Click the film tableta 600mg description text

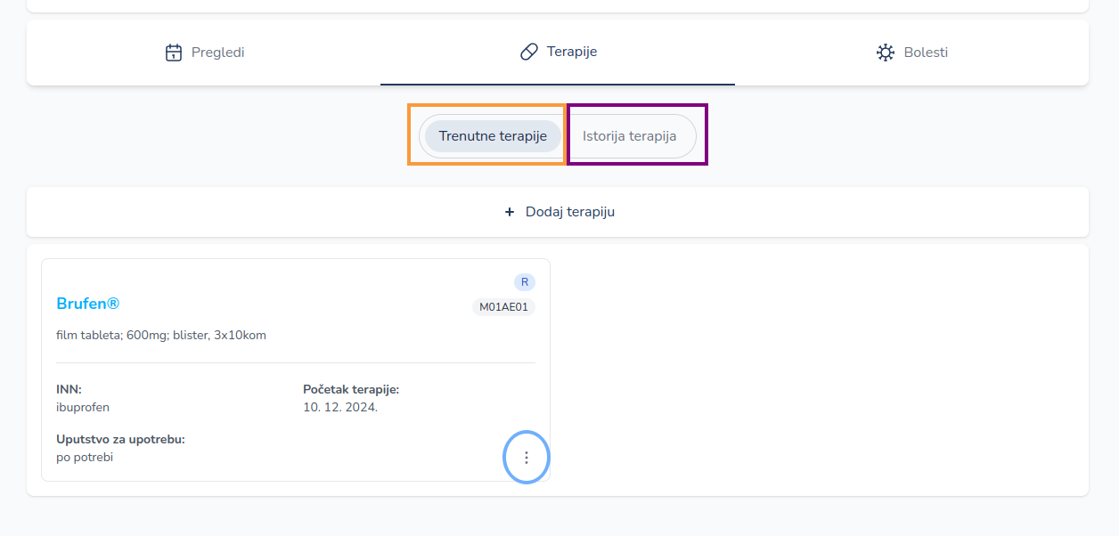tap(161, 336)
